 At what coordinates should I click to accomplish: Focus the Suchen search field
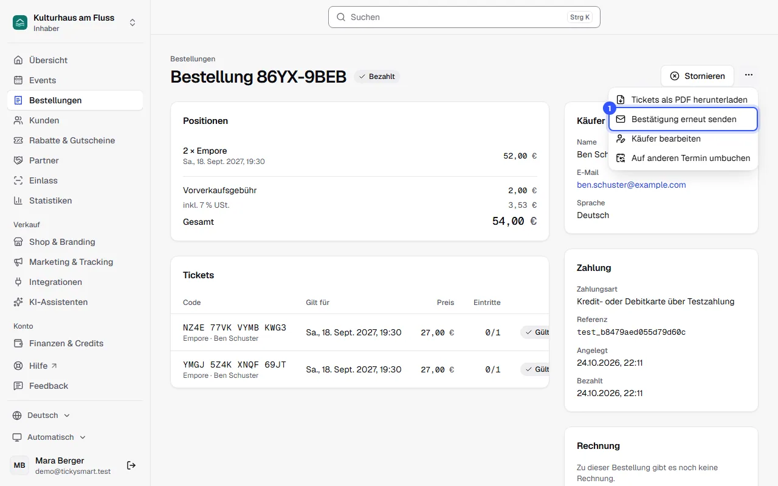click(x=464, y=17)
